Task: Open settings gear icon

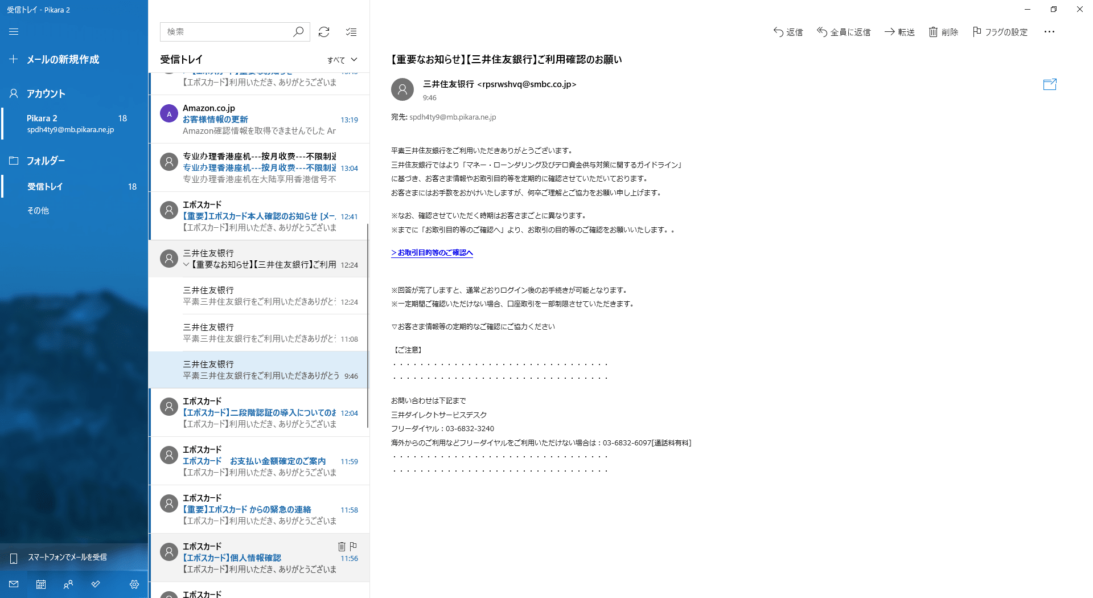Action: [134, 584]
